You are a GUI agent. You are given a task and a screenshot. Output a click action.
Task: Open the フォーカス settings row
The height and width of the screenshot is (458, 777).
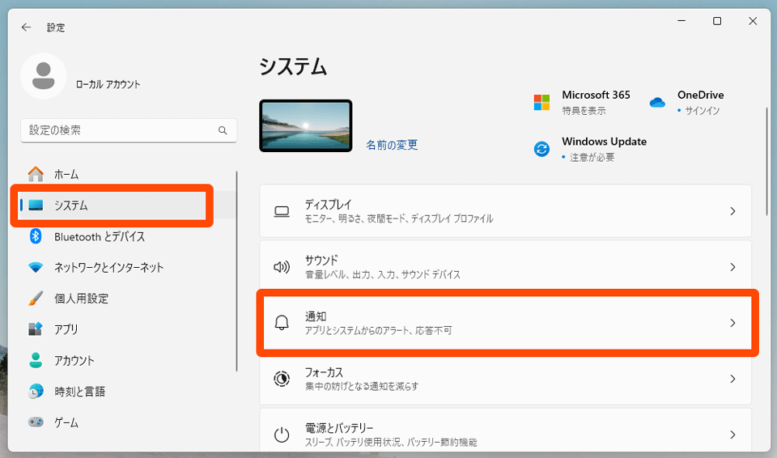point(505,380)
